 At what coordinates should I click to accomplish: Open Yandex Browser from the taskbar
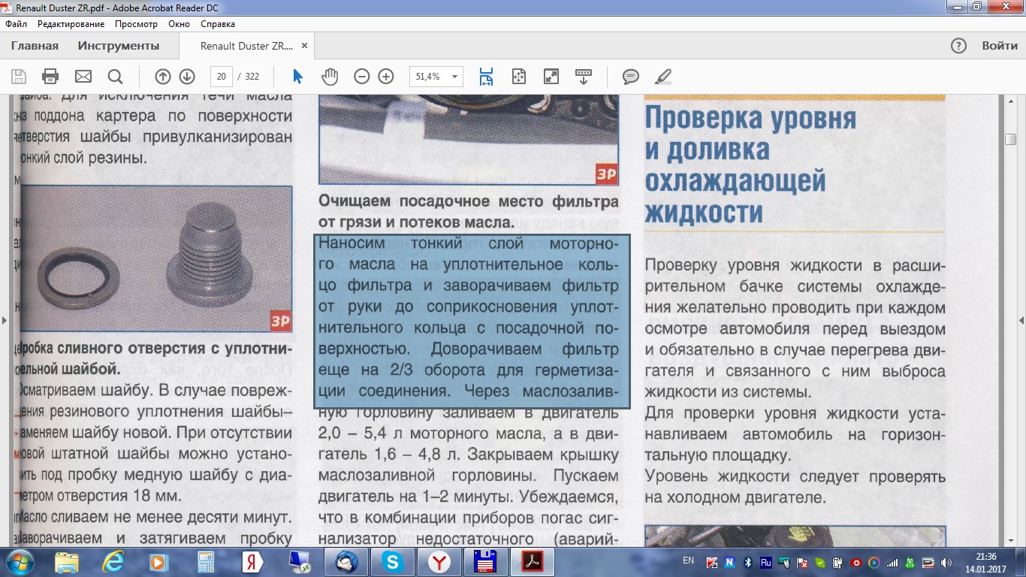coord(439,561)
